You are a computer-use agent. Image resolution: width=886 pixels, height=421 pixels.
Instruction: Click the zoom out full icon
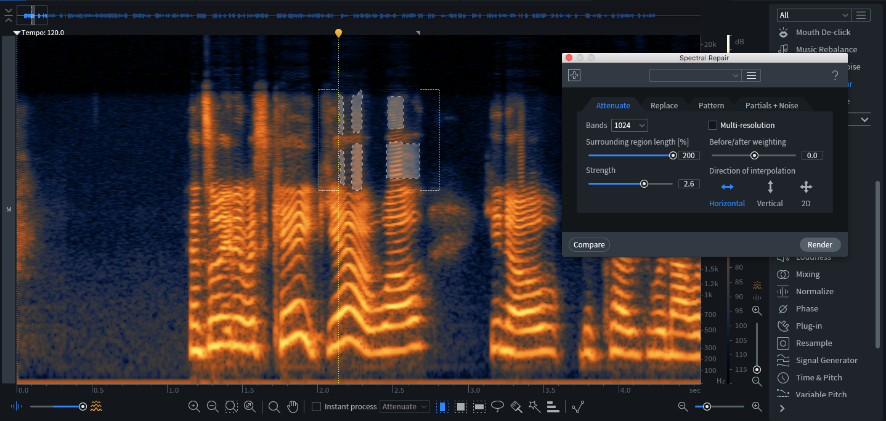[250, 406]
